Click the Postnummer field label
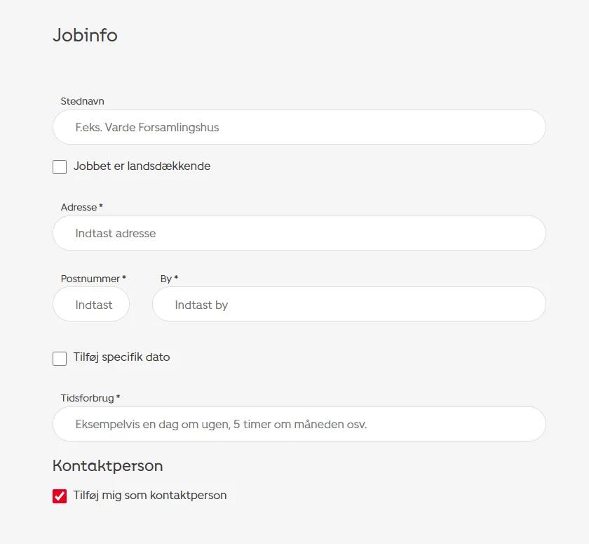This screenshot has height=544, width=589. [x=90, y=279]
